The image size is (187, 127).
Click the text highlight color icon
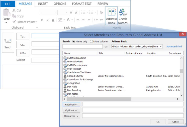60,20
